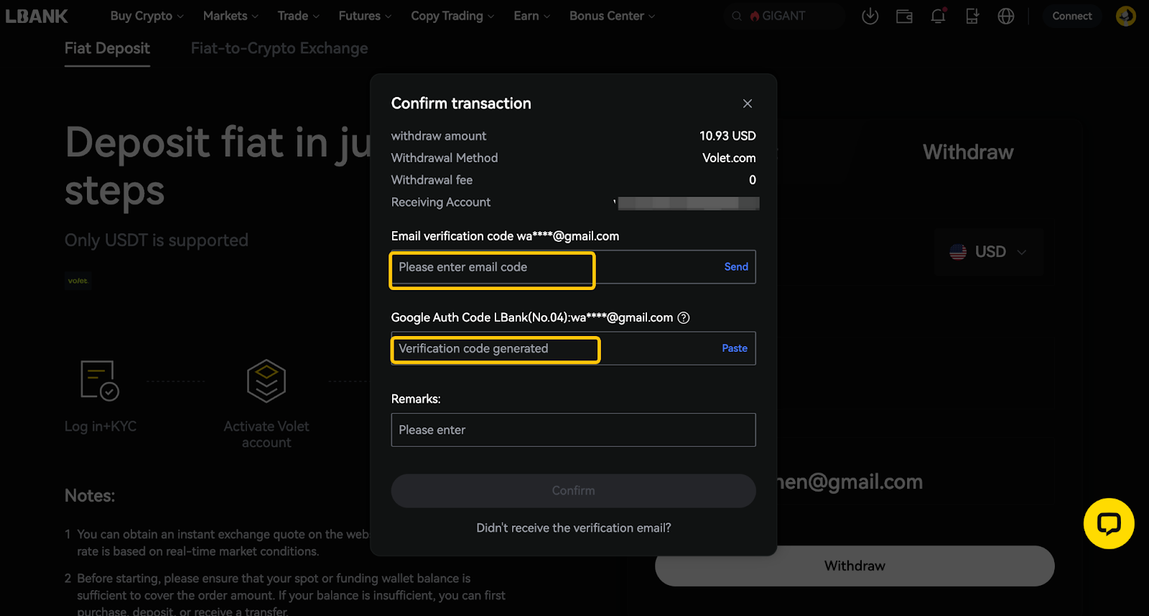Screen dimensions: 1149x616
Task: Open the live chat support bubble
Action: 1109,523
